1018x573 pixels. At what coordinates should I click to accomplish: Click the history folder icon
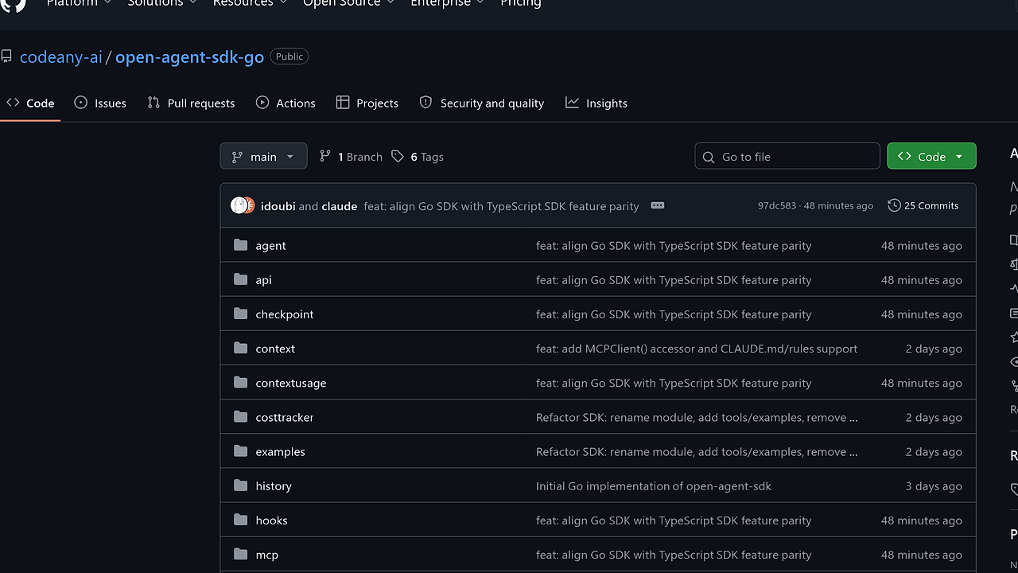(240, 485)
